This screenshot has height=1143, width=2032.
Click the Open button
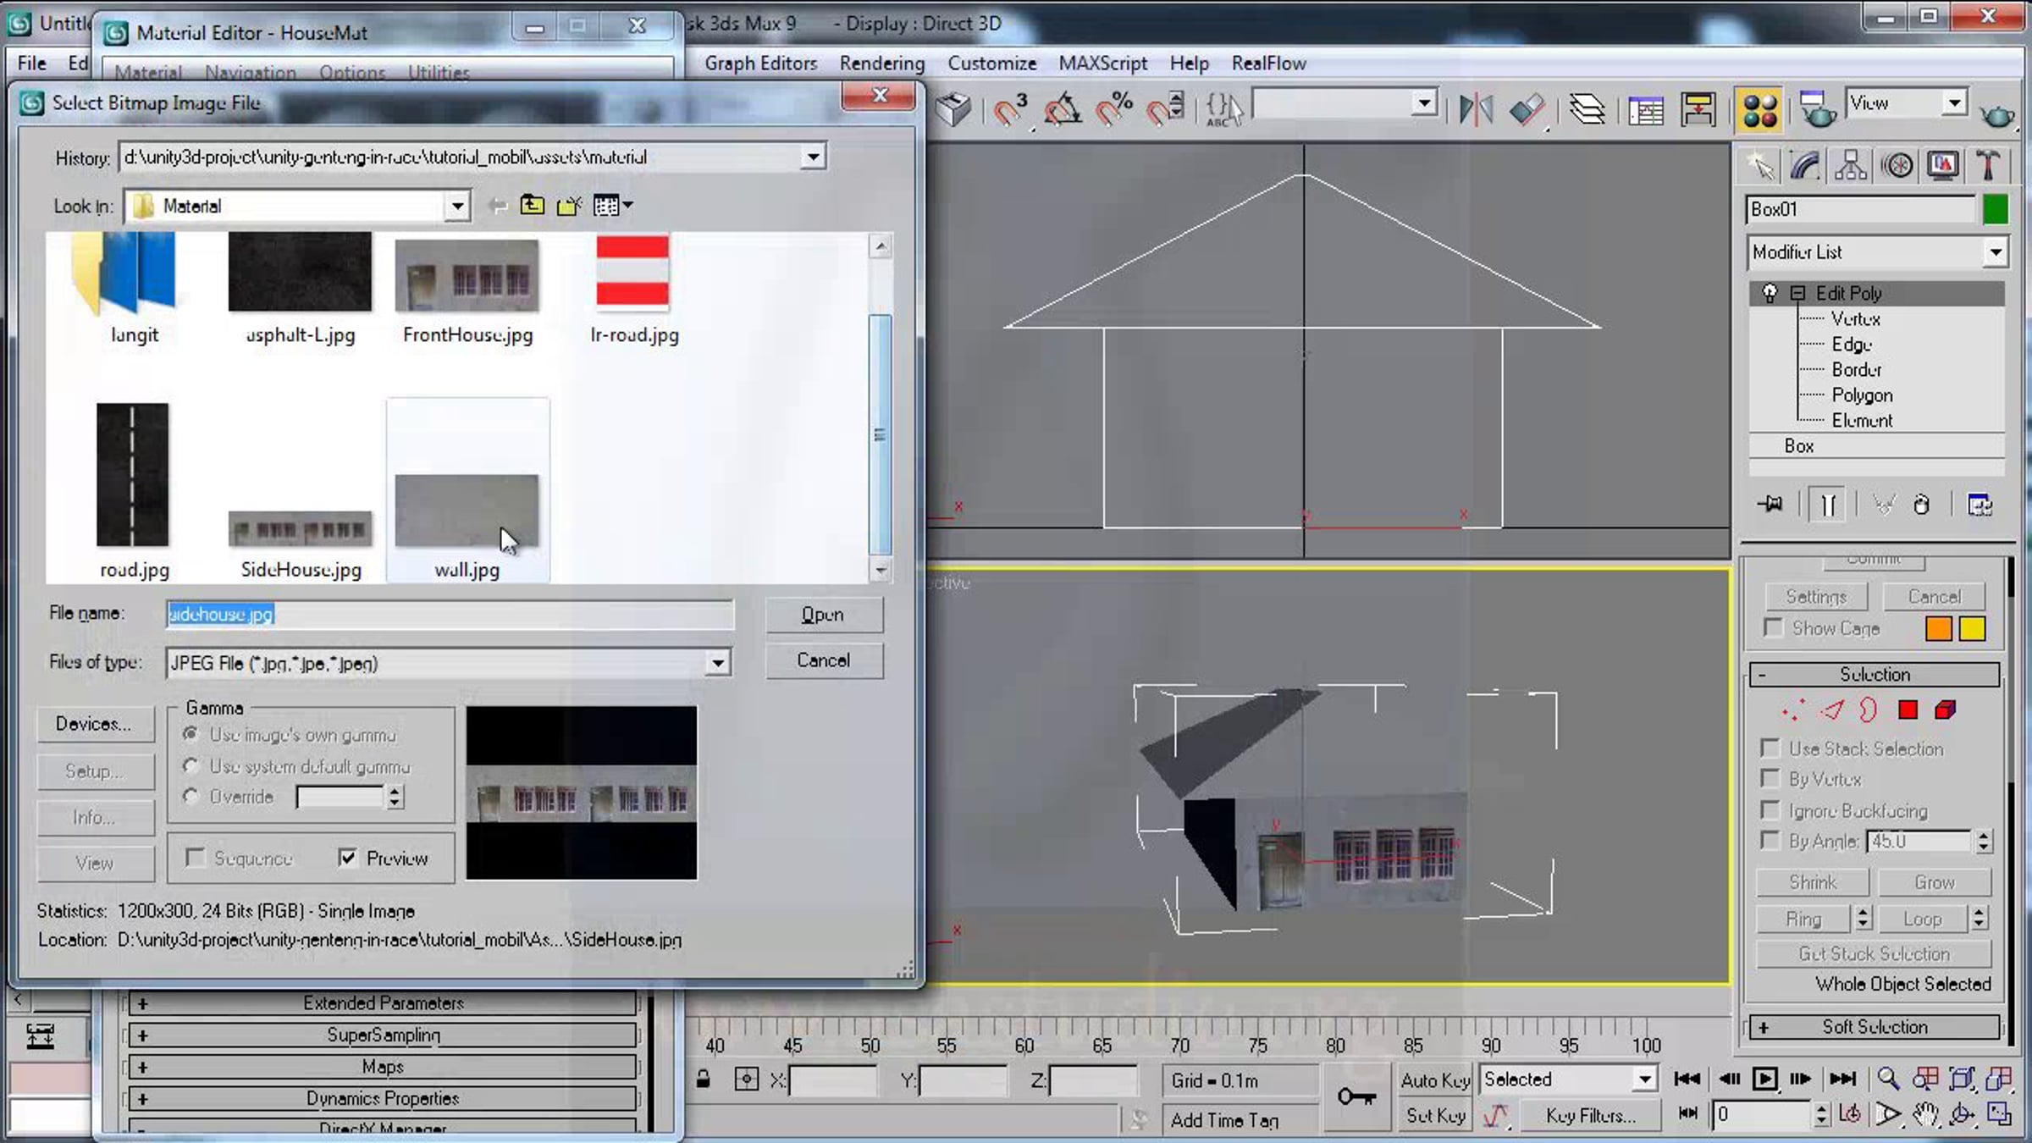click(x=823, y=615)
